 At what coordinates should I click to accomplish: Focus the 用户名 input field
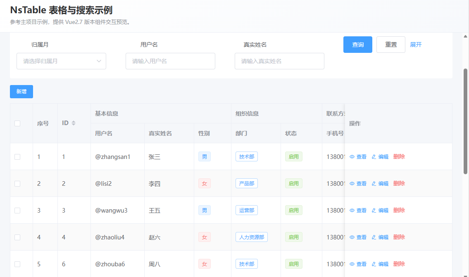170,61
